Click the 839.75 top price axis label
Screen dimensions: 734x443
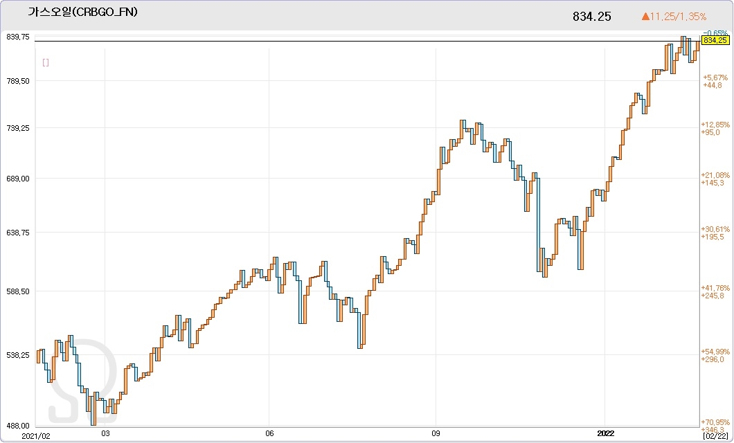tap(17, 37)
